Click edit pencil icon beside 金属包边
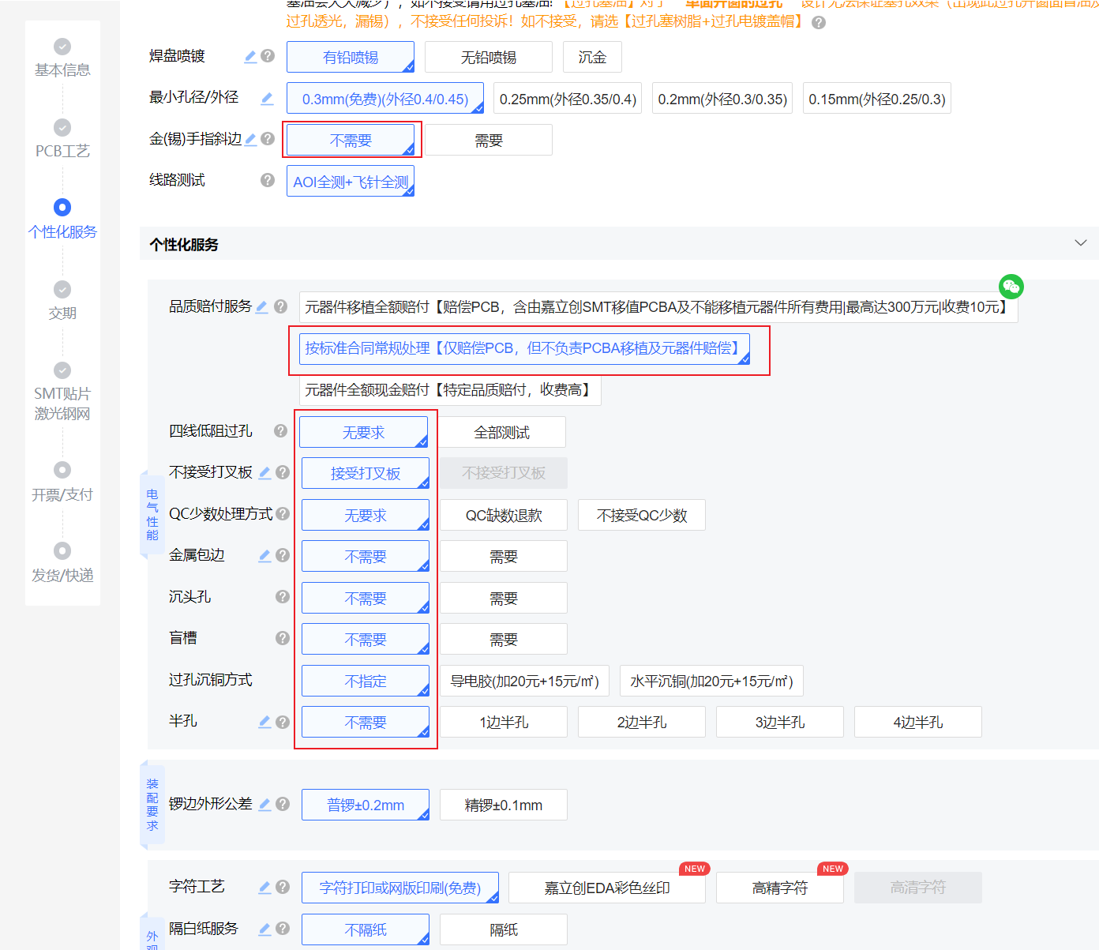1099x950 pixels. 264,555
